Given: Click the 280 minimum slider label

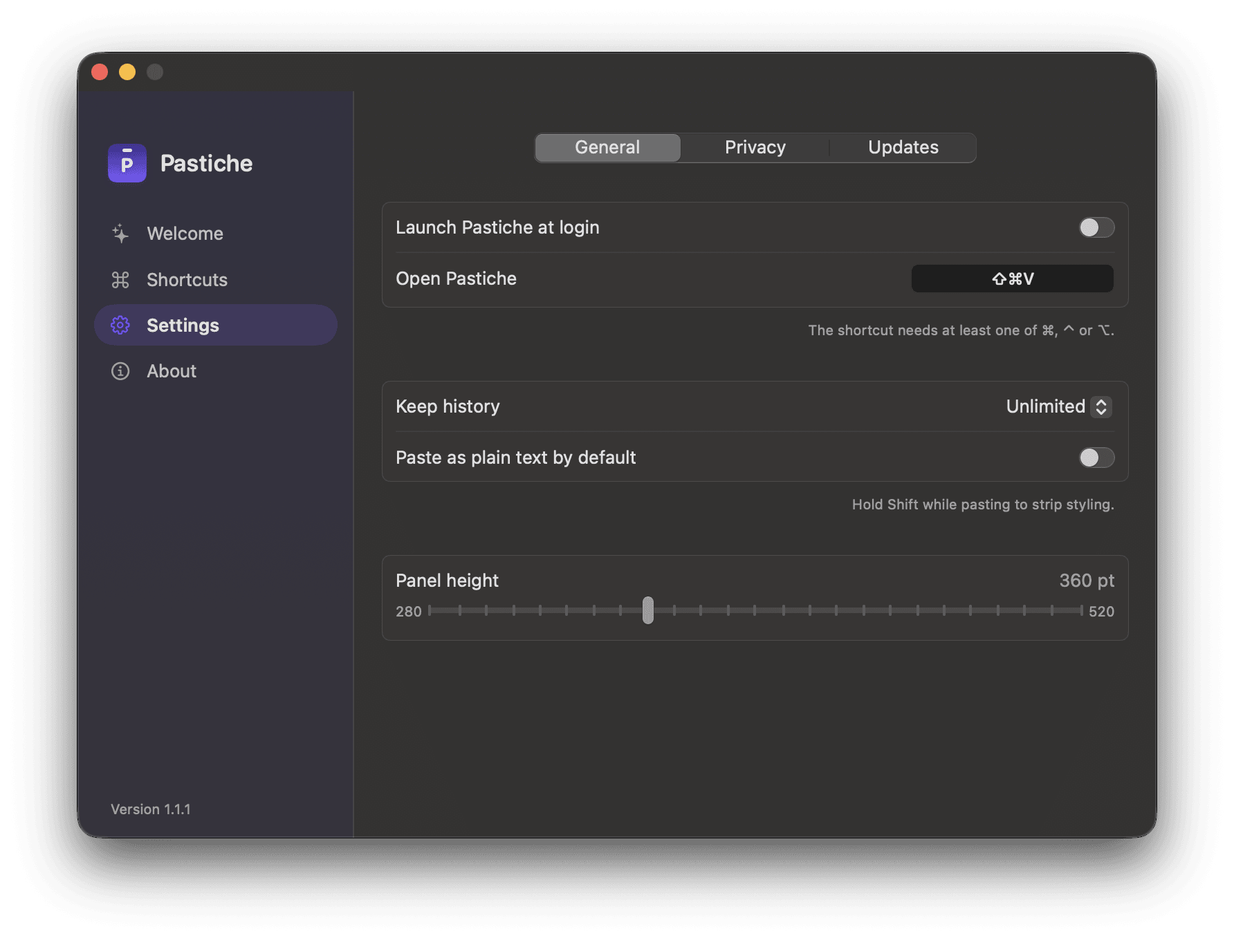Looking at the screenshot, I should point(409,612).
